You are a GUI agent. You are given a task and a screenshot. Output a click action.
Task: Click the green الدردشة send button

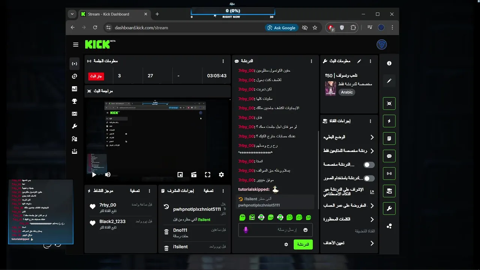pos(303,244)
